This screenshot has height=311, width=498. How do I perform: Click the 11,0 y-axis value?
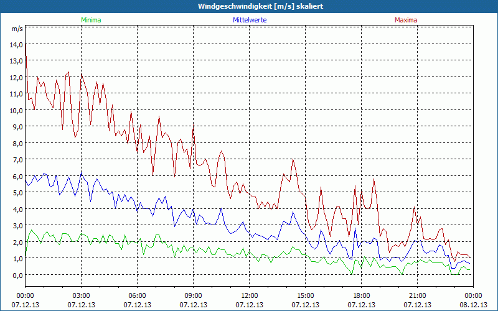pos(16,95)
